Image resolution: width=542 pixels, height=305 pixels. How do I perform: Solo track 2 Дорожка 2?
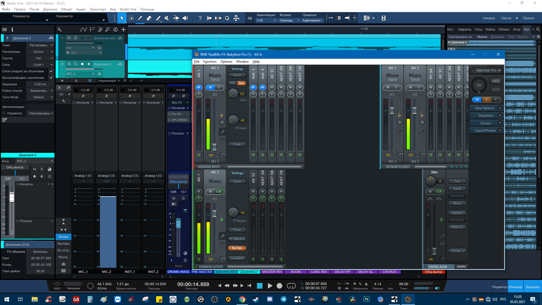(x=75, y=64)
